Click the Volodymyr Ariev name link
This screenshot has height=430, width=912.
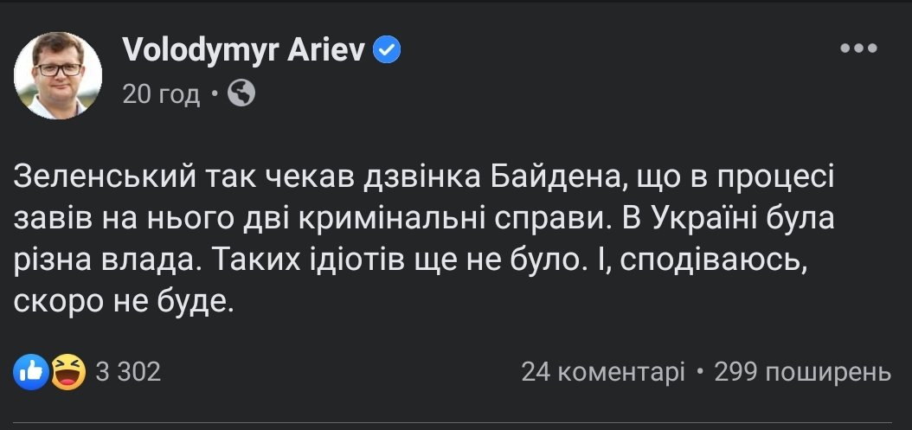click(245, 51)
